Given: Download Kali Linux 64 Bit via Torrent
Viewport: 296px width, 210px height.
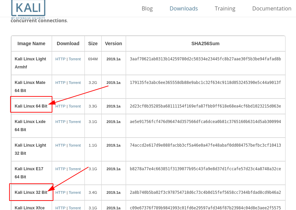Looking at the screenshot, I should pos(75,106).
